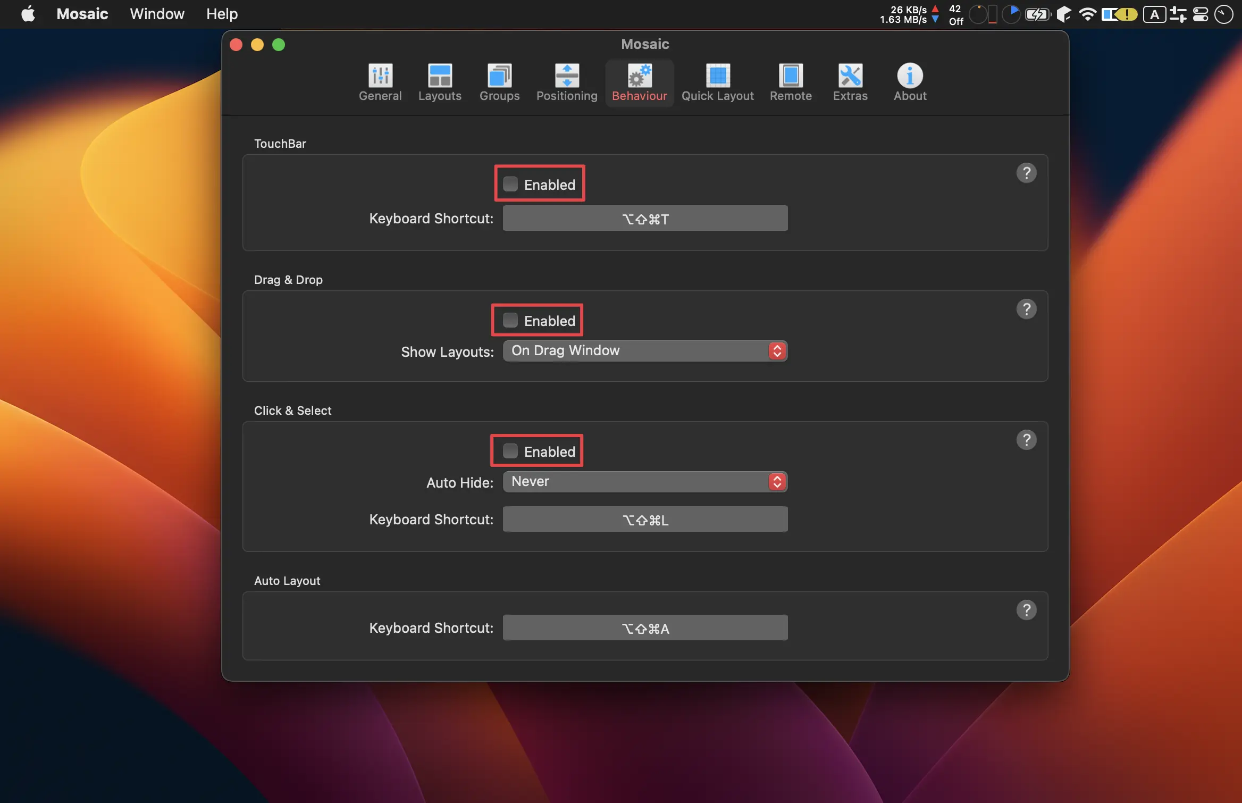Open the General preferences tab
Viewport: 1242px width, 803px height.
point(380,83)
